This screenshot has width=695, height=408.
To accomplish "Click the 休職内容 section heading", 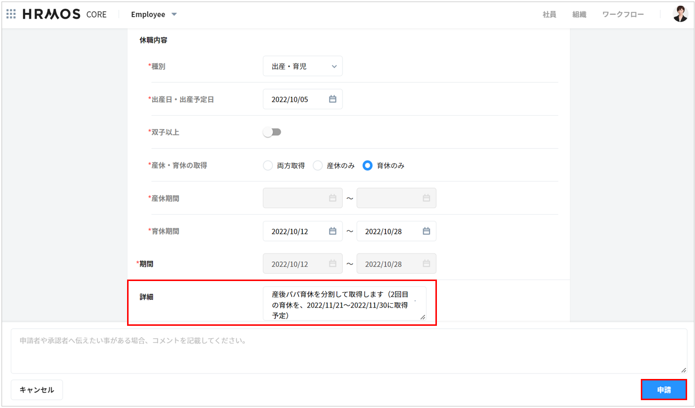I will pos(153,40).
